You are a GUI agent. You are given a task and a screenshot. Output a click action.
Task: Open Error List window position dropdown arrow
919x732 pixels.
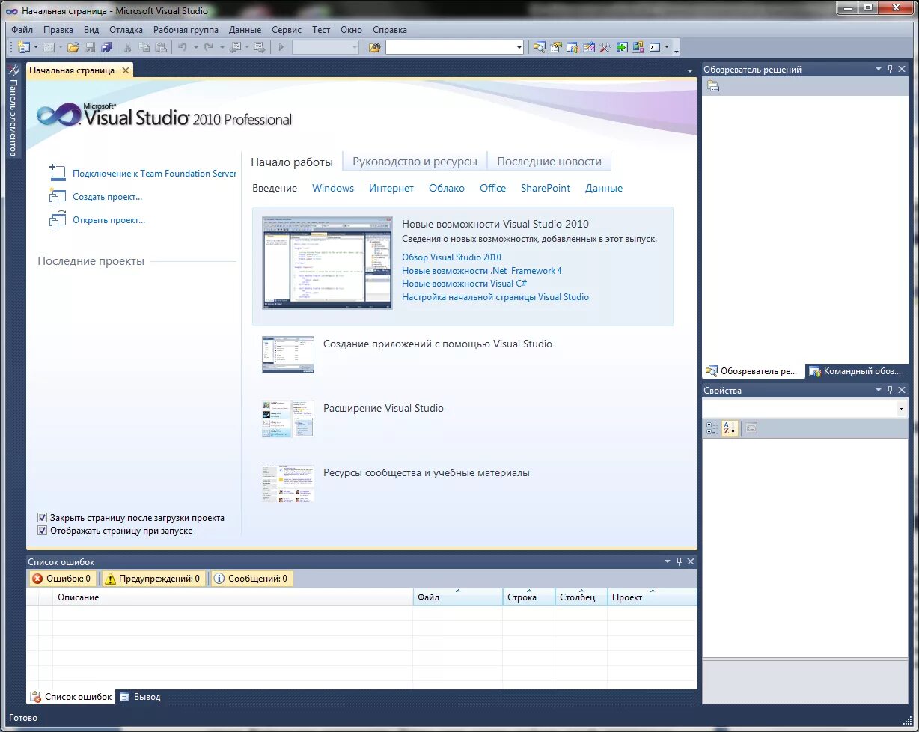[668, 561]
